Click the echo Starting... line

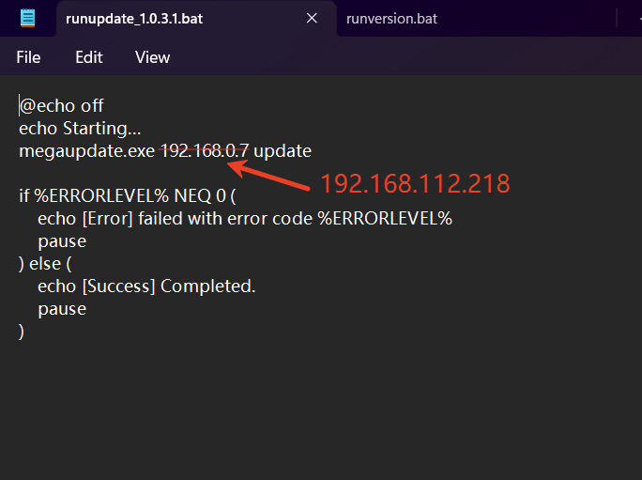tap(80, 129)
